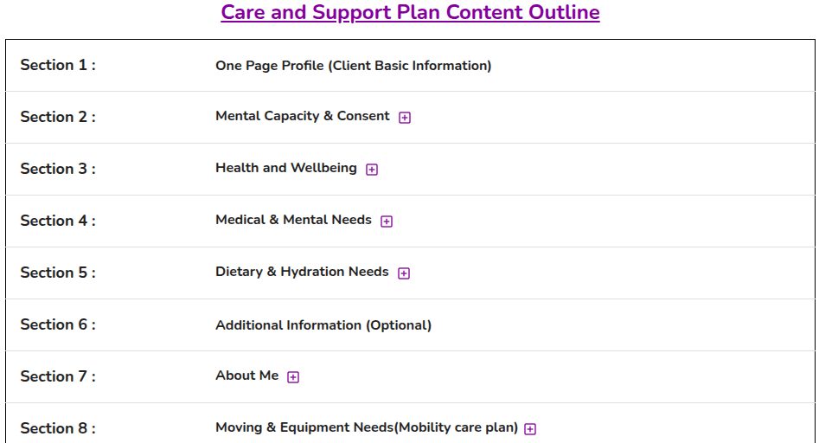This screenshot has height=443, width=819.
Task: Open Health and Wellbeing section title
Action: coord(286,168)
